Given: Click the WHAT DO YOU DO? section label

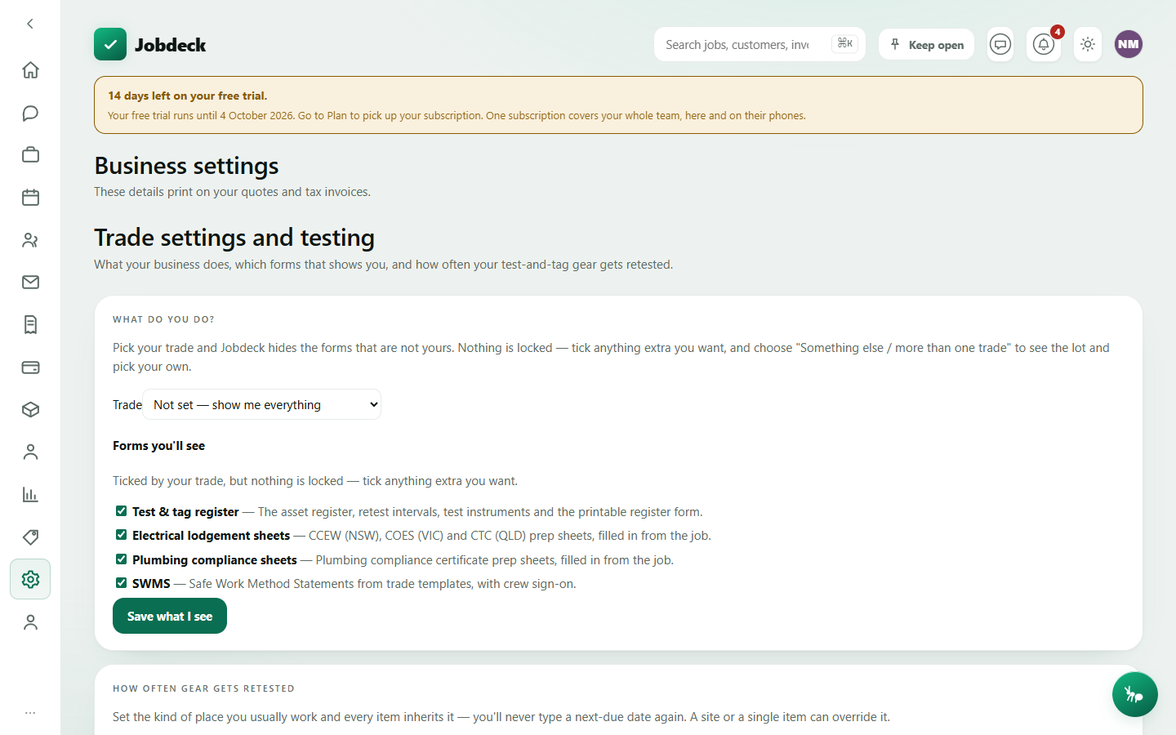Looking at the screenshot, I should tap(163, 319).
